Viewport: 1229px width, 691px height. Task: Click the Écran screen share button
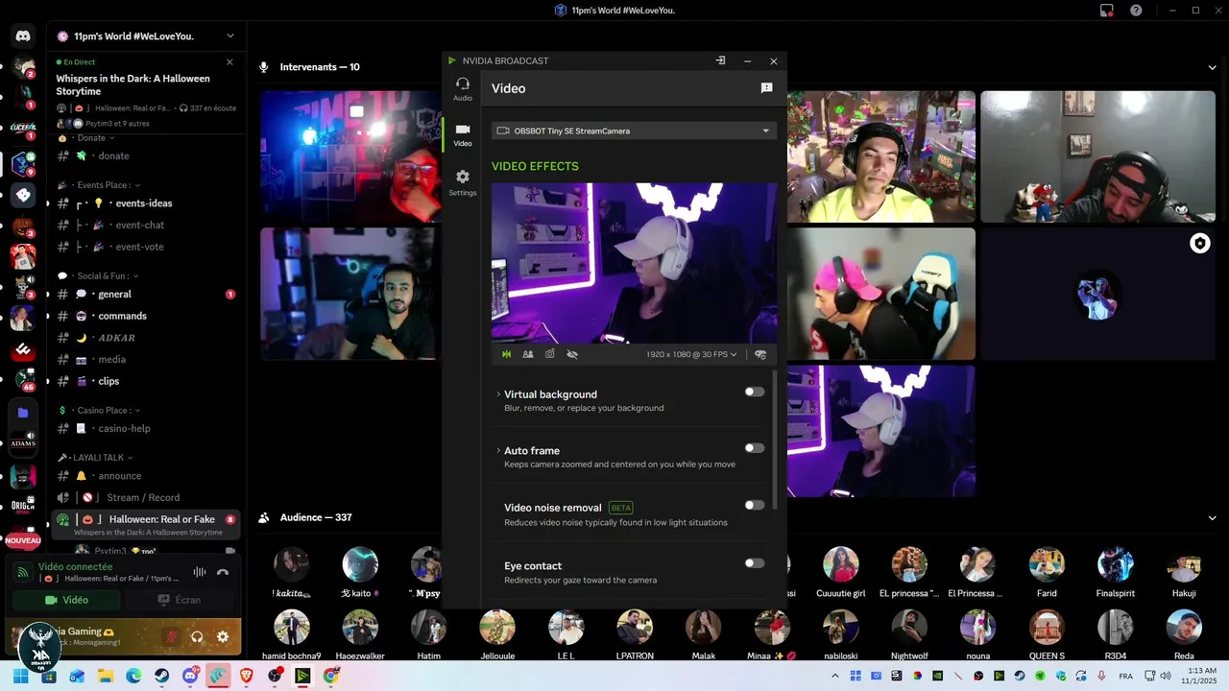[x=180, y=600]
